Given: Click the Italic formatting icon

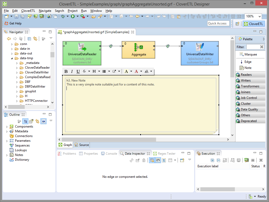Looking at the screenshot, I should [x=72, y=71].
